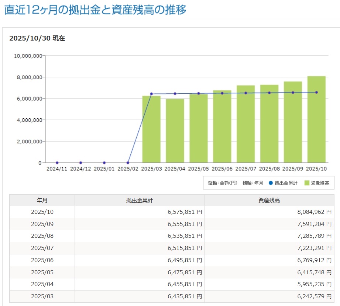This screenshot has width=340, height=306.
Task: Click the line data point at 2025/02
Action: [128, 163]
